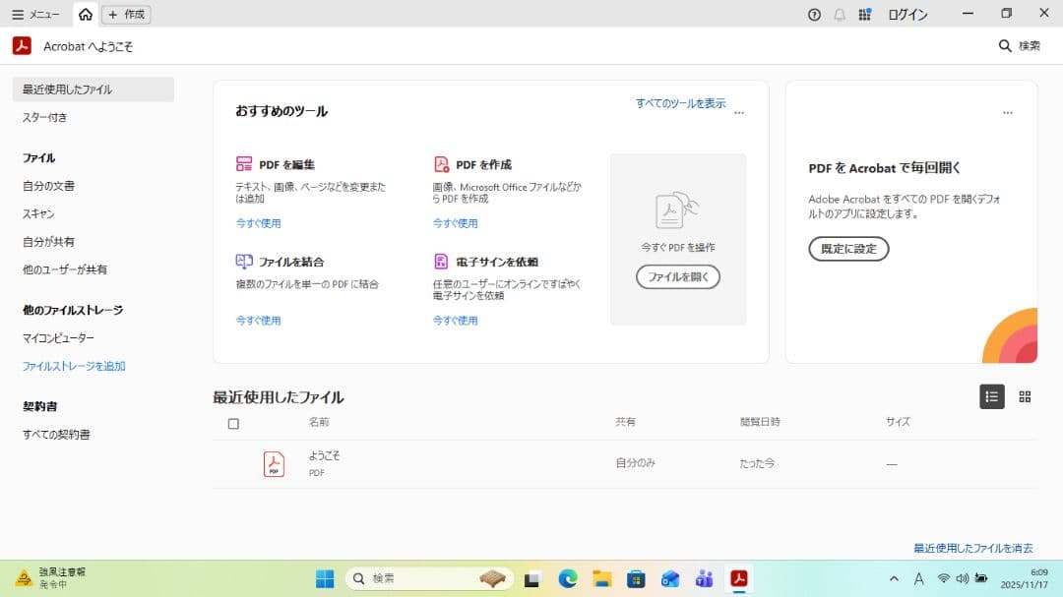Switch recent files to list view
Viewport: 1063px width, 597px height.
(x=991, y=396)
